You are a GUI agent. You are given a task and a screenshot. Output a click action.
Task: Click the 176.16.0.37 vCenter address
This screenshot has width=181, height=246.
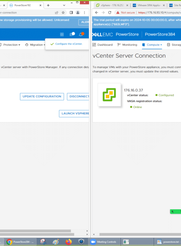[133, 90]
